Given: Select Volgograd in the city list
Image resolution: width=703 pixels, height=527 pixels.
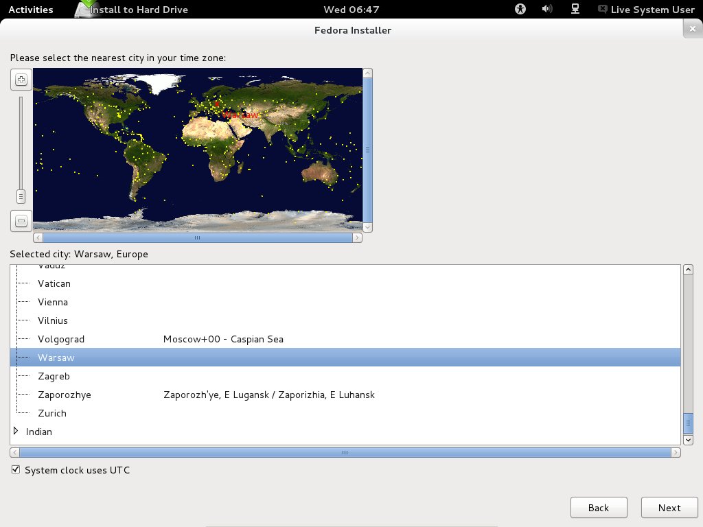Looking at the screenshot, I should click(x=345, y=339).
